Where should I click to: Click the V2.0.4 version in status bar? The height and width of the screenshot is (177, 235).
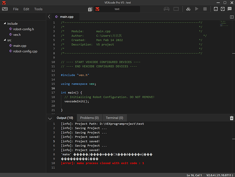click(x=219, y=175)
